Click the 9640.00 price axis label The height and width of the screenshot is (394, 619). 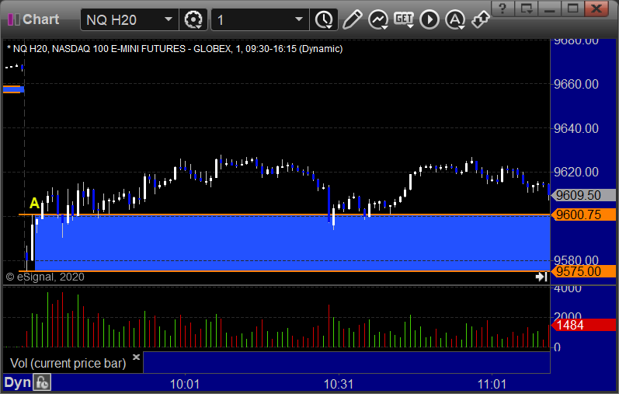click(x=576, y=128)
